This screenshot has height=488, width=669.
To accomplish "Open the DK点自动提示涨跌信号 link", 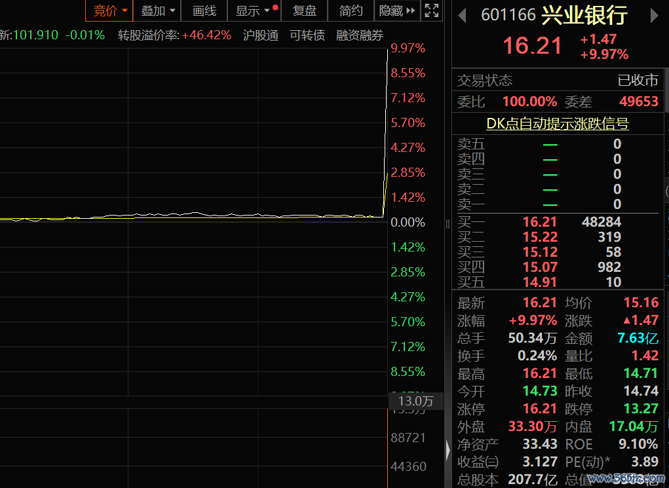I will click(x=558, y=124).
